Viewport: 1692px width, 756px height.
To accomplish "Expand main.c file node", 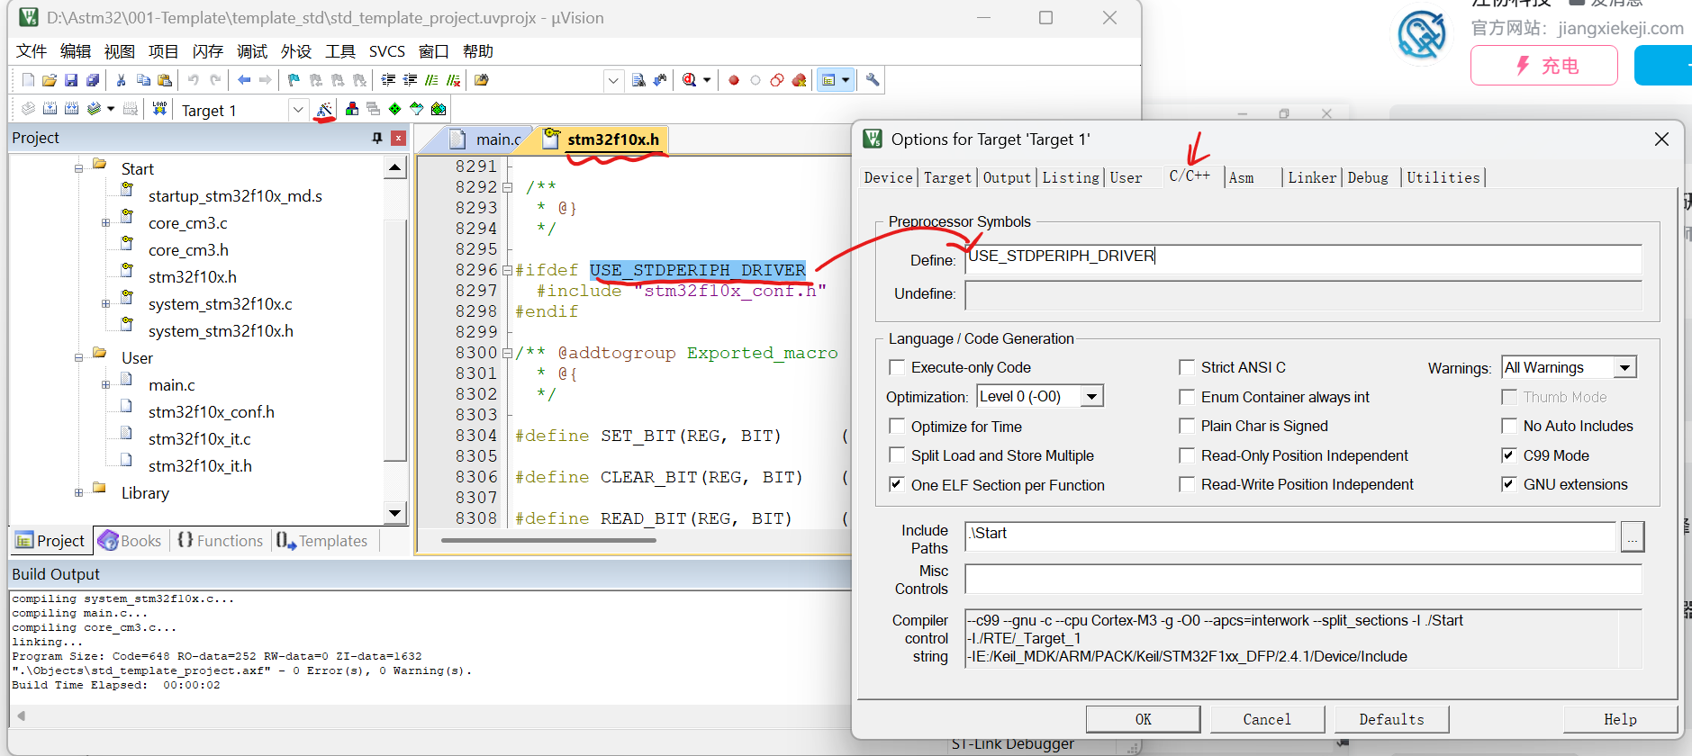I will (105, 385).
